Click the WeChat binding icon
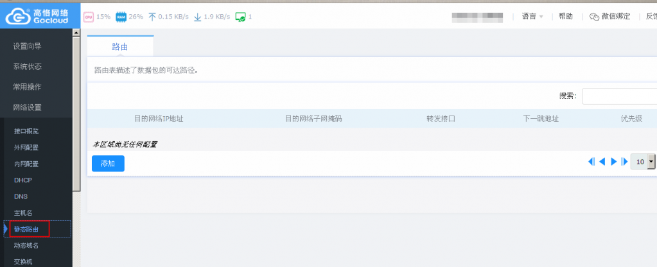Image resolution: width=657 pixels, height=267 pixels. click(x=594, y=17)
